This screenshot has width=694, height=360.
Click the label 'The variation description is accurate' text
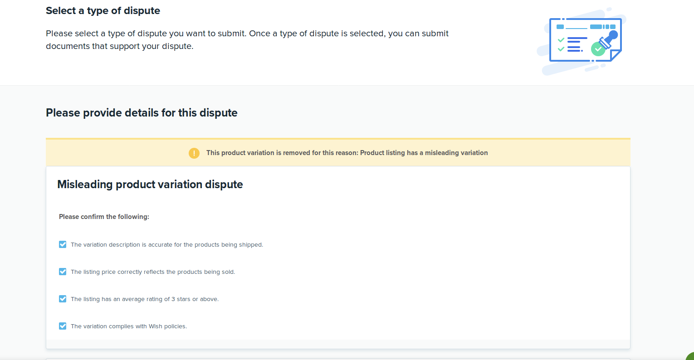166,245
